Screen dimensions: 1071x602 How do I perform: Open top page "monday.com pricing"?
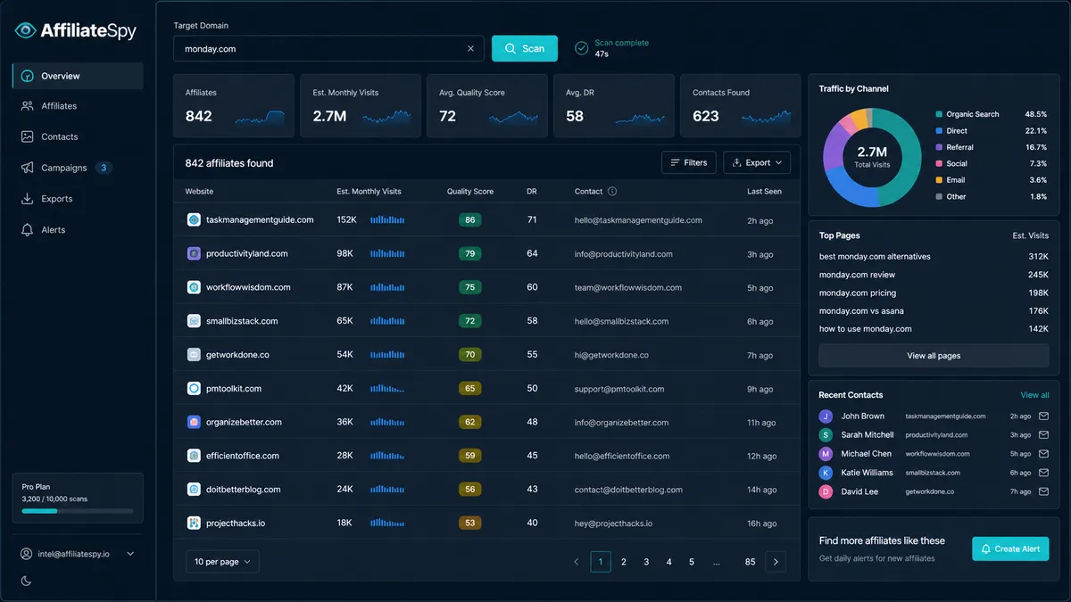tap(858, 293)
